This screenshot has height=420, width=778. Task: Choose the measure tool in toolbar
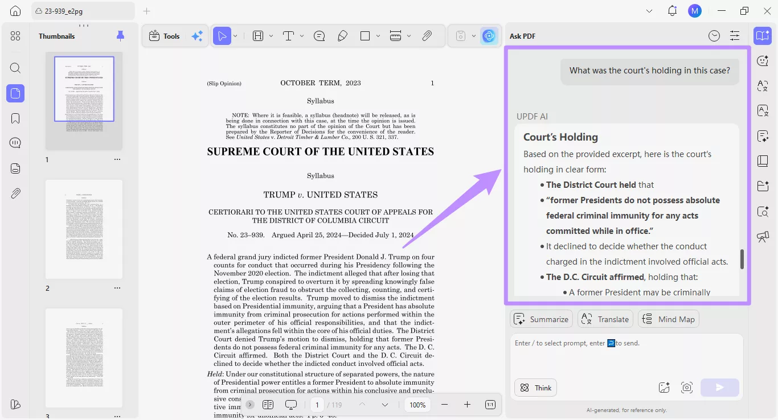pyautogui.click(x=396, y=36)
